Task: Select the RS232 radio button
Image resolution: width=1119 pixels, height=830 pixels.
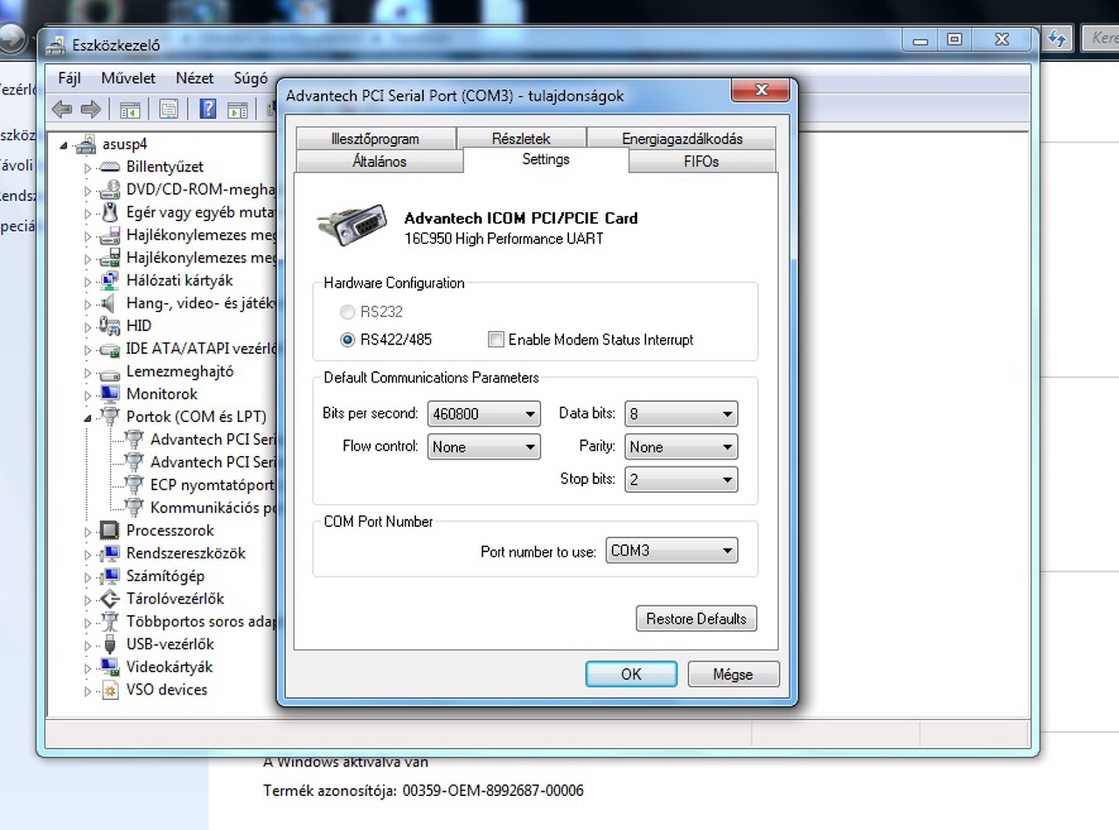Action: point(347,312)
